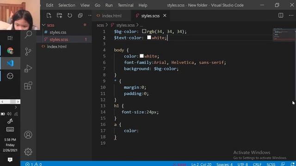The height and width of the screenshot is (166, 296).
Task: Open the Manage gear settings
Action: click(x=28, y=152)
